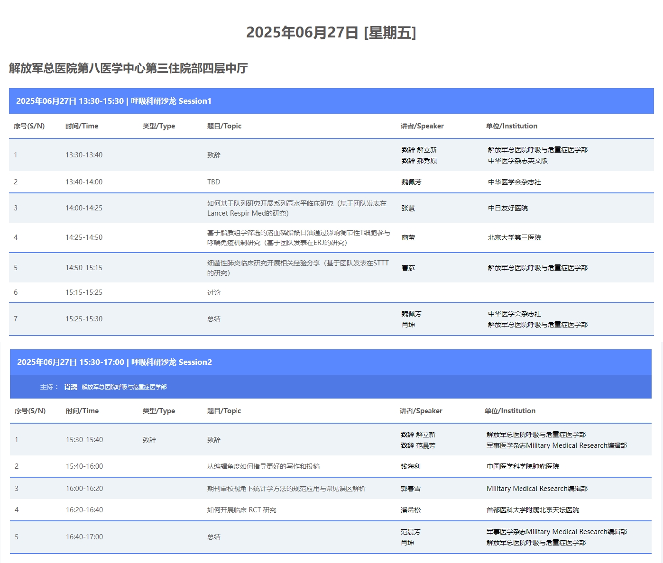Click the venue heading 解放军总医院第八医学中心第三住院部四层中厅
Image resolution: width=663 pixels, height=563 pixels.
[x=129, y=68]
